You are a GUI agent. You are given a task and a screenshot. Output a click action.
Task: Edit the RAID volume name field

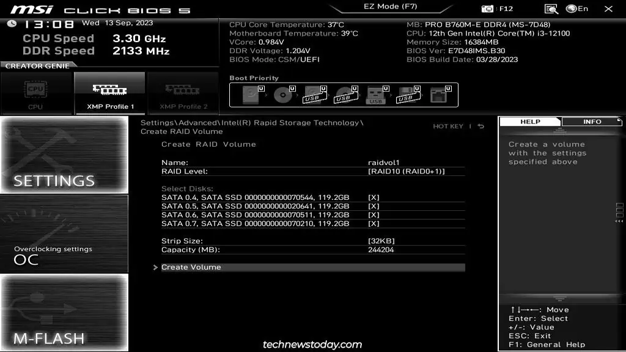(x=383, y=163)
